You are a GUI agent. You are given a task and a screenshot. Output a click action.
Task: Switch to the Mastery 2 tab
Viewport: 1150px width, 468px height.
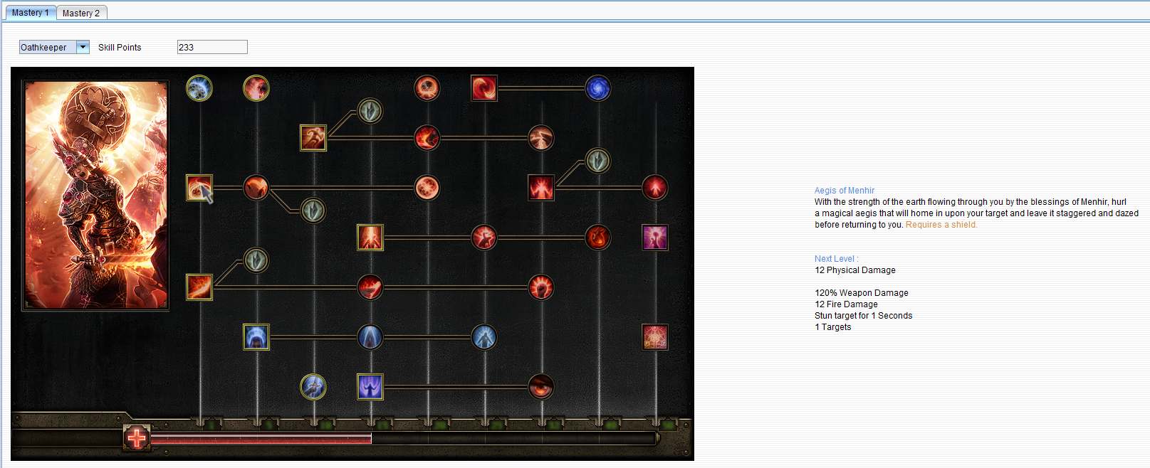point(81,13)
